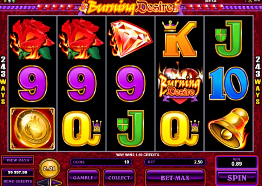The width and height of the screenshot is (262, 186).
Task: Click the COLLECT button
Action: tap(119, 178)
